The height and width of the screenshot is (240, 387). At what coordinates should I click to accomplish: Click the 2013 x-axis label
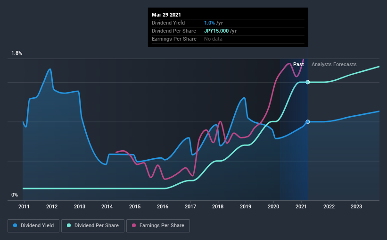(x=80, y=206)
